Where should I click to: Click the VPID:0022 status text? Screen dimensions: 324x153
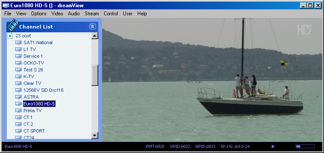click(180, 147)
